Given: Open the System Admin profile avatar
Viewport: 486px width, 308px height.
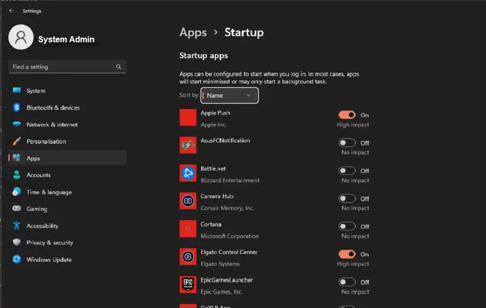Looking at the screenshot, I should pyautogui.click(x=20, y=37).
